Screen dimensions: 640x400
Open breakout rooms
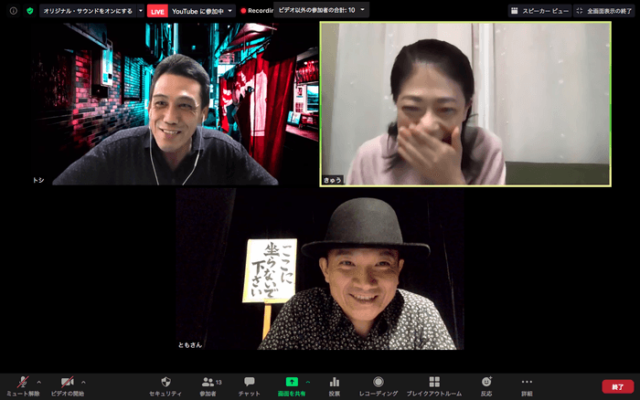point(434,386)
